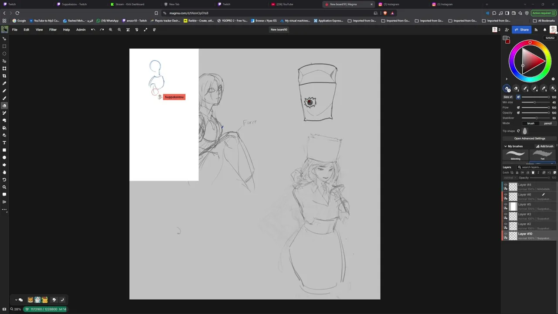Open layer blend mode normal dropdown

point(509,177)
